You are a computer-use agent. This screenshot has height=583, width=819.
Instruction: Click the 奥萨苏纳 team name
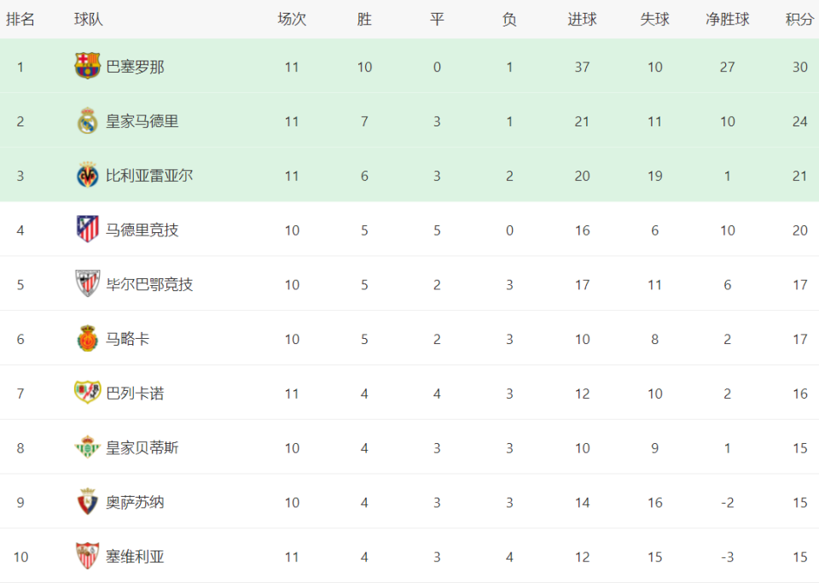coord(136,502)
